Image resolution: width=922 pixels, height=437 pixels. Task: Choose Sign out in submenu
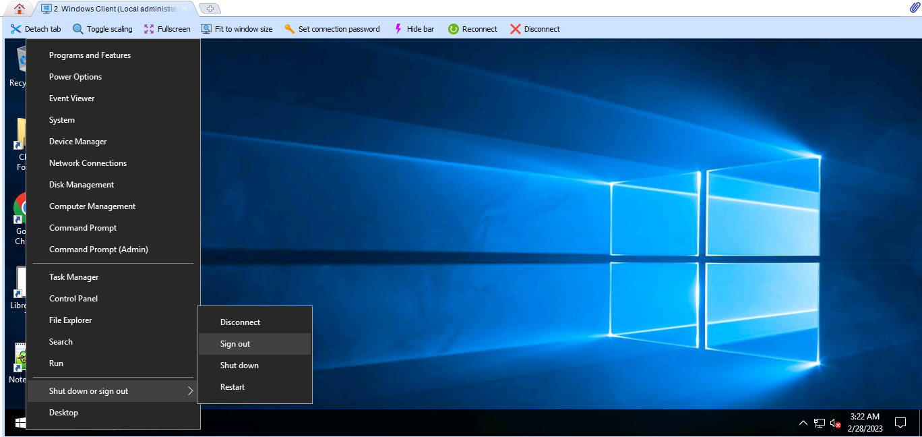point(255,344)
